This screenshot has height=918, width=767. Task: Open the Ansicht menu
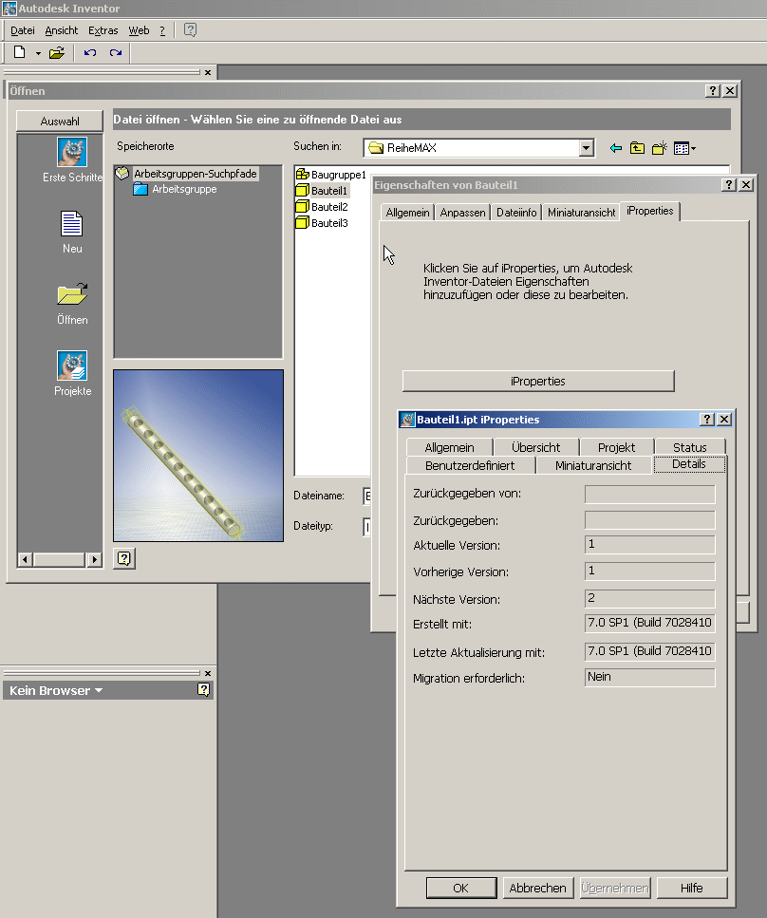62,30
